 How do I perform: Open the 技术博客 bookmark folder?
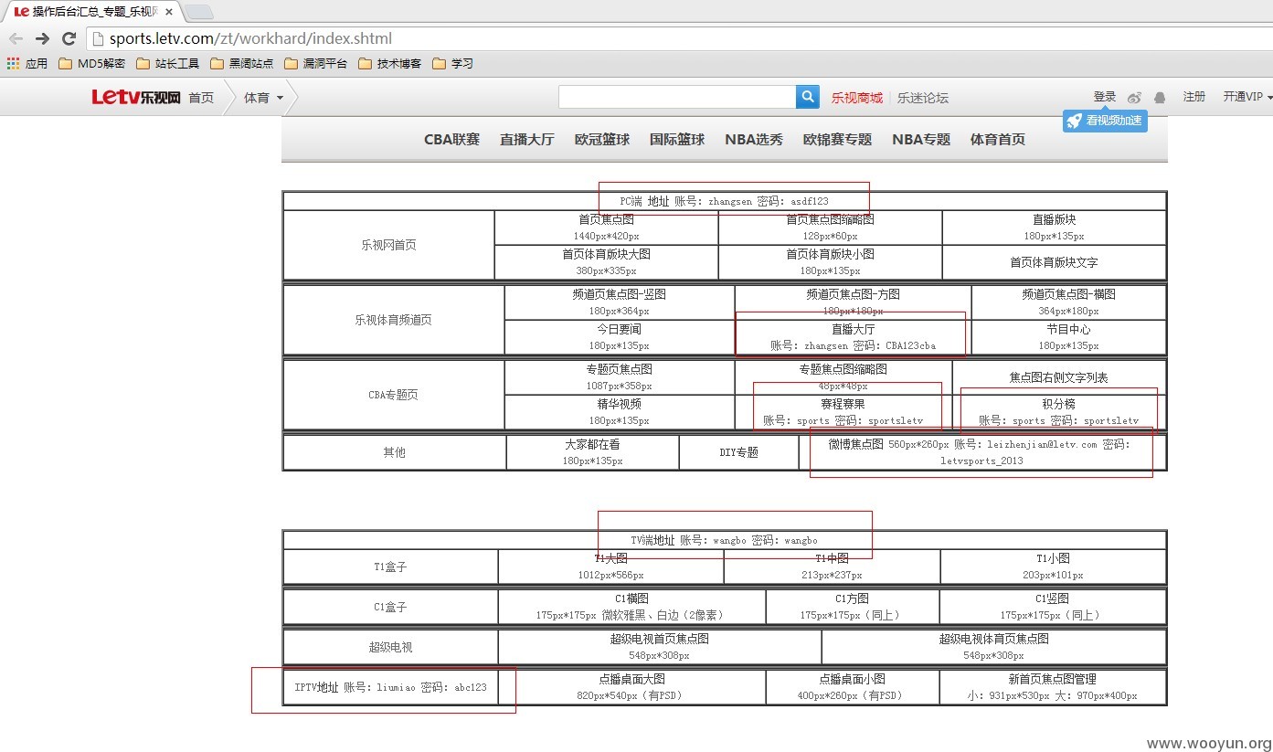(390, 63)
